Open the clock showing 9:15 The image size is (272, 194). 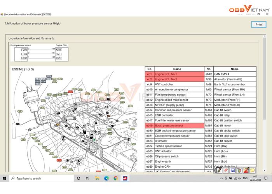click(x=255, y=178)
